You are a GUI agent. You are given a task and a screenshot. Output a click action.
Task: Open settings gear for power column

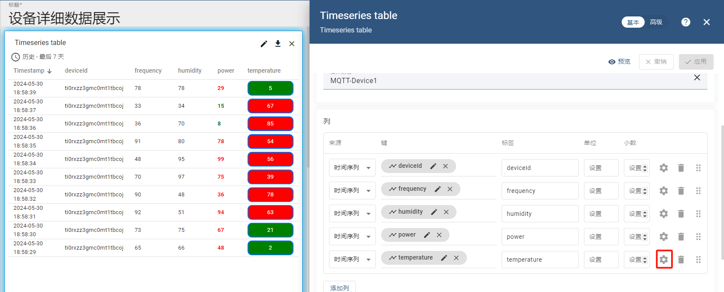[664, 237]
